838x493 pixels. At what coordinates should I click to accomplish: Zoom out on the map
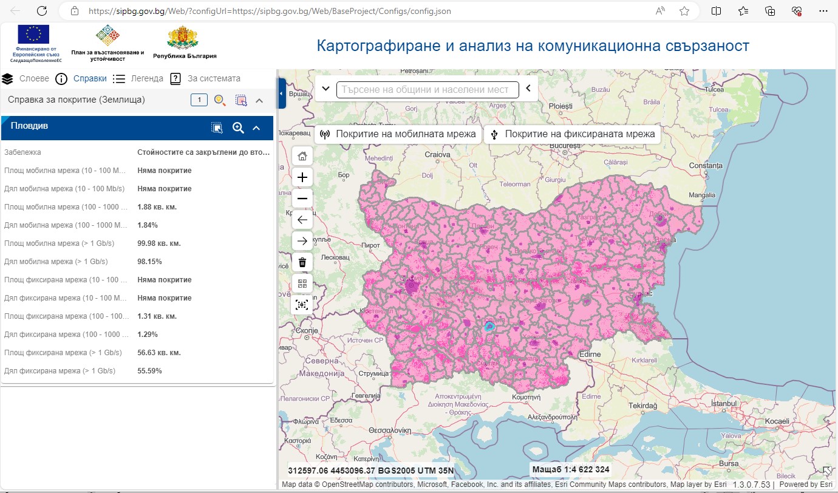click(302, 199)
